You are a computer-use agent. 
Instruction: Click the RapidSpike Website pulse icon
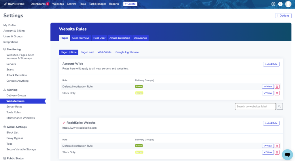point(64,123)
